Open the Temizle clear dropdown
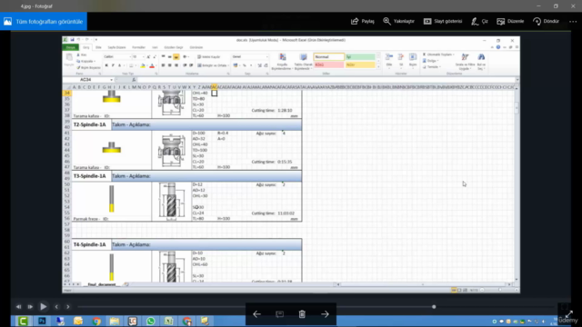 click(x=440, y=67)
